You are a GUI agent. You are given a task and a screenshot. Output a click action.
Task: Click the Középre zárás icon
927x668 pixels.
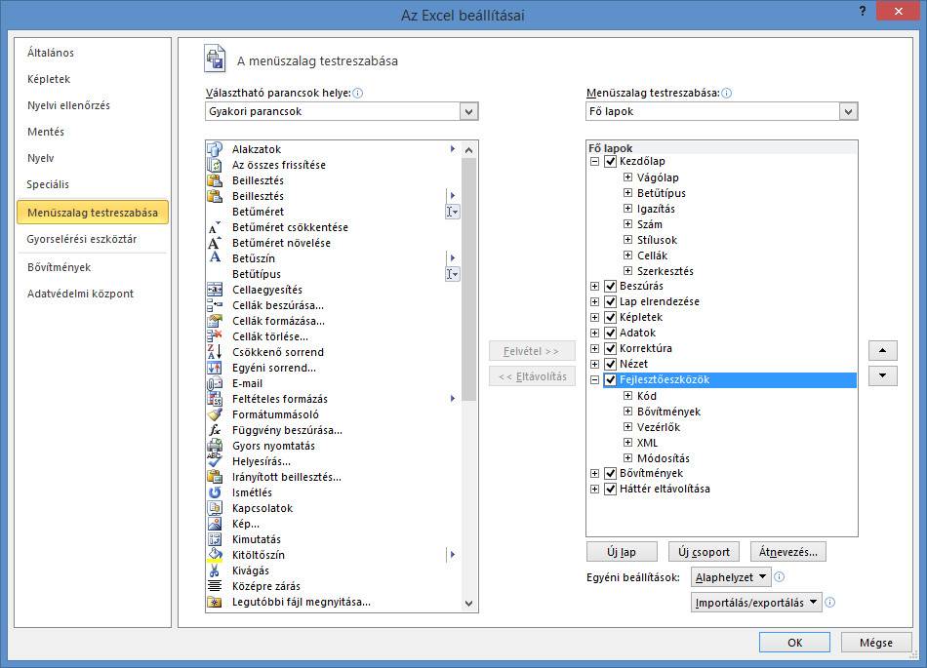tap(215, 586)
